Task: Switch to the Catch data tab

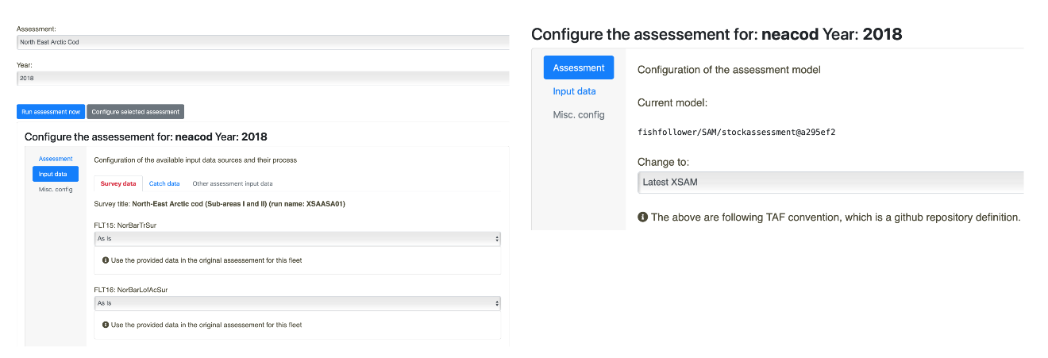Action: [164, 183]
